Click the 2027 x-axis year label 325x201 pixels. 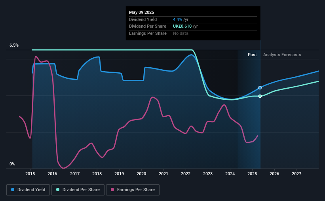pos(296,174)
